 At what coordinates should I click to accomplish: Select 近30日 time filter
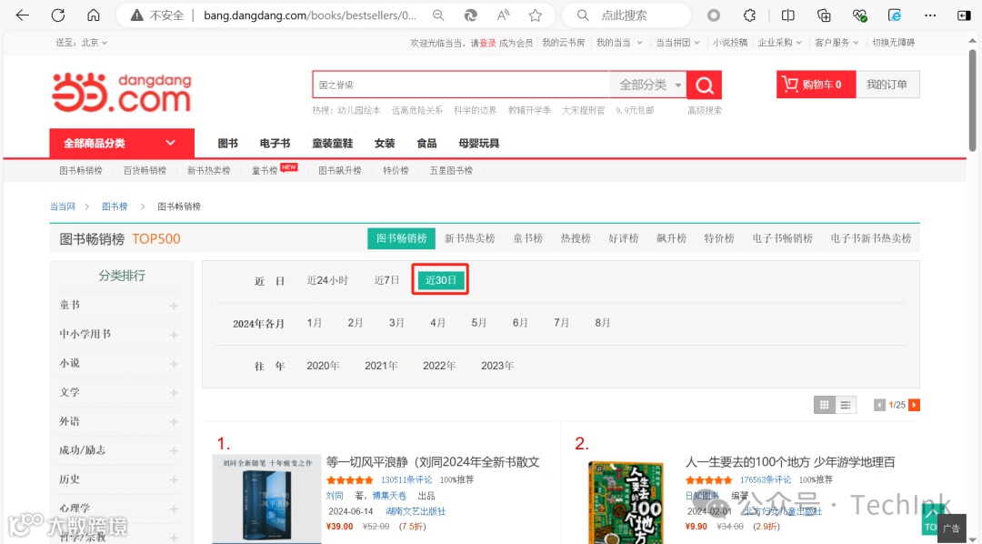(x=441, y=280)
